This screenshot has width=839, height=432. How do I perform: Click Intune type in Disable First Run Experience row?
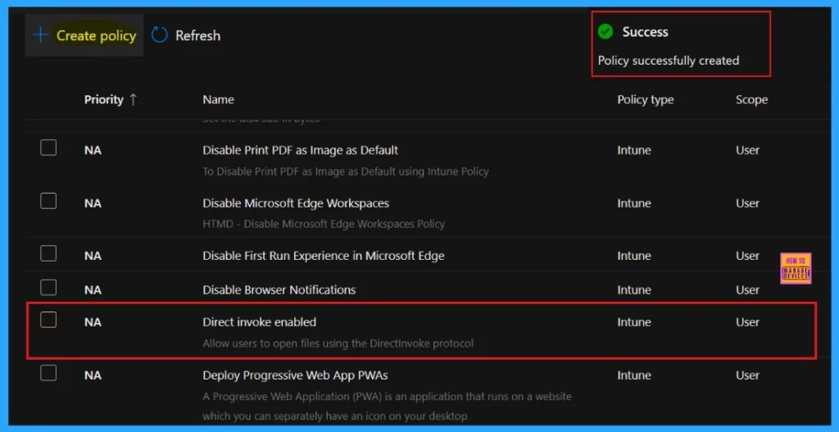coord(634,256)
